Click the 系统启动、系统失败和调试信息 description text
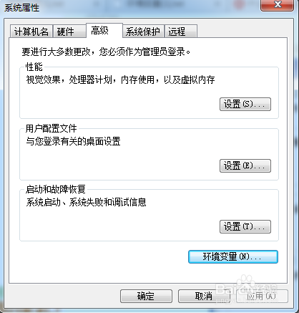Viewport: 299px width, 313px height. point(86,202)
